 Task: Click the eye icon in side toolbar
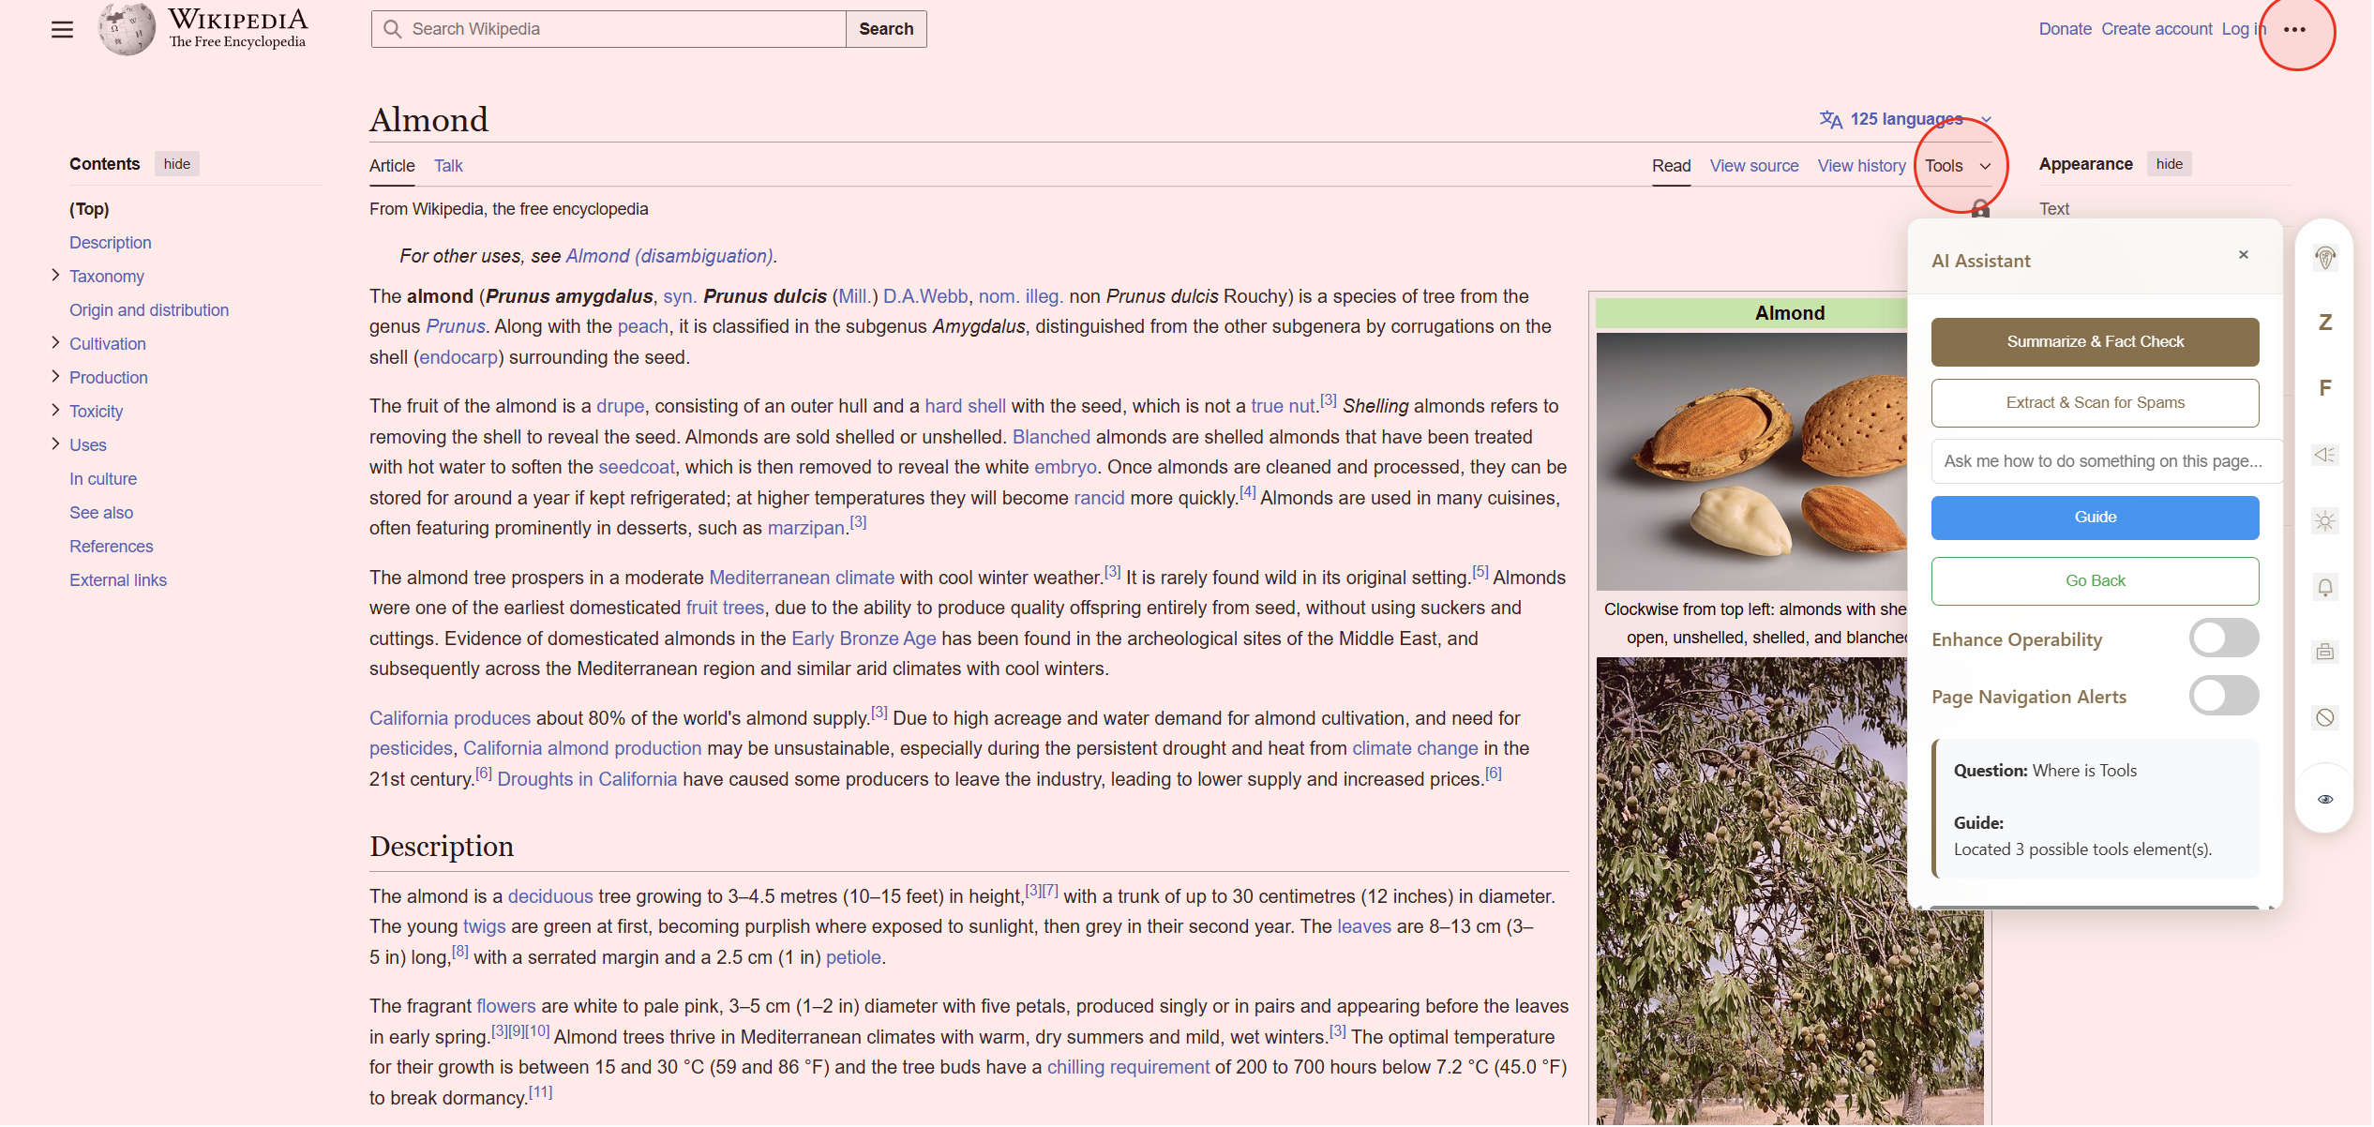[2324, 799]
